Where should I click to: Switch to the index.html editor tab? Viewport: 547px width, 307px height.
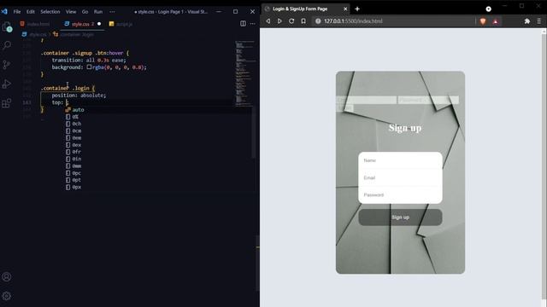tap(35, 24)
